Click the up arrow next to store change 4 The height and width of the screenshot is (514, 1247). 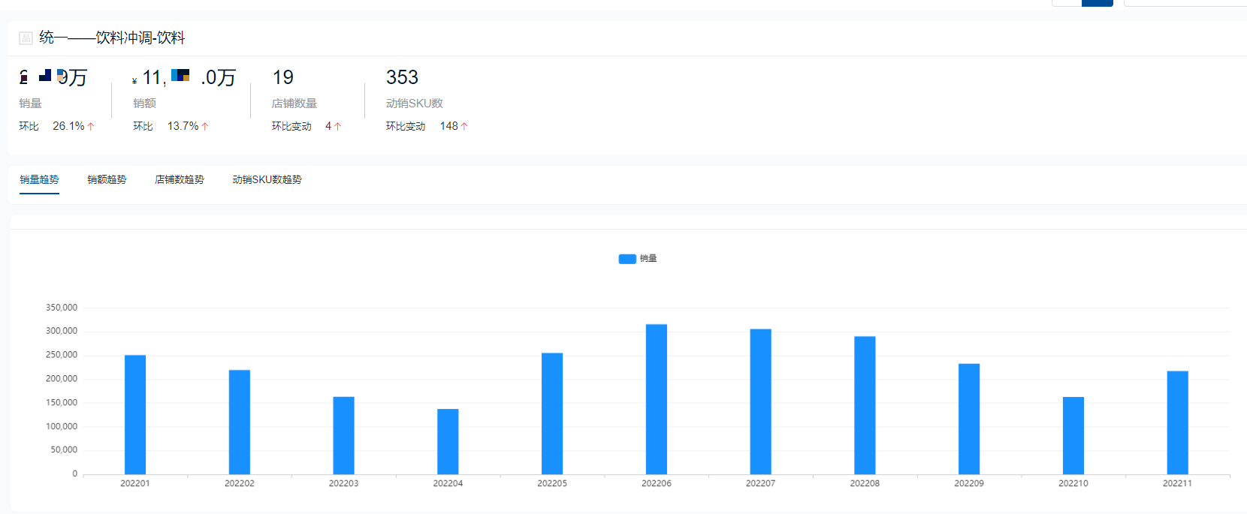point(337,126)
